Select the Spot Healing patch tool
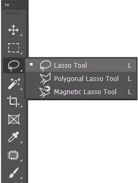This screenshot has width=138, height=183. pyautogui.click(x=14, y=155)
